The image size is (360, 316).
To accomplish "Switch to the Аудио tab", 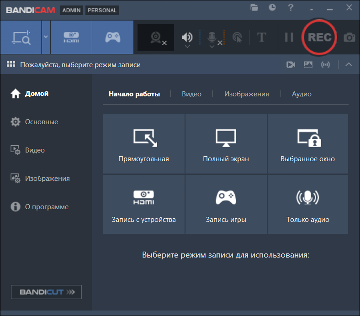I will coord(302,94).
